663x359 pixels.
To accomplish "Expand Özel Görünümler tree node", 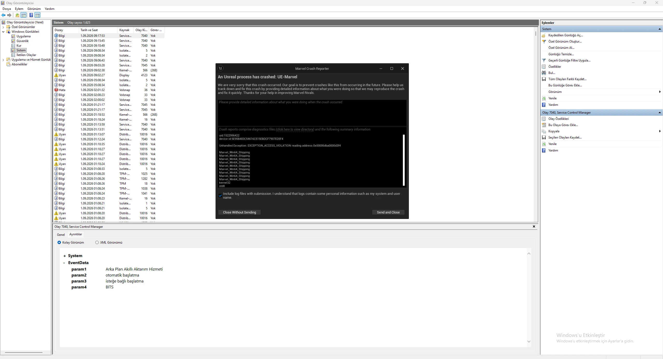I will (x=3, y=27).
